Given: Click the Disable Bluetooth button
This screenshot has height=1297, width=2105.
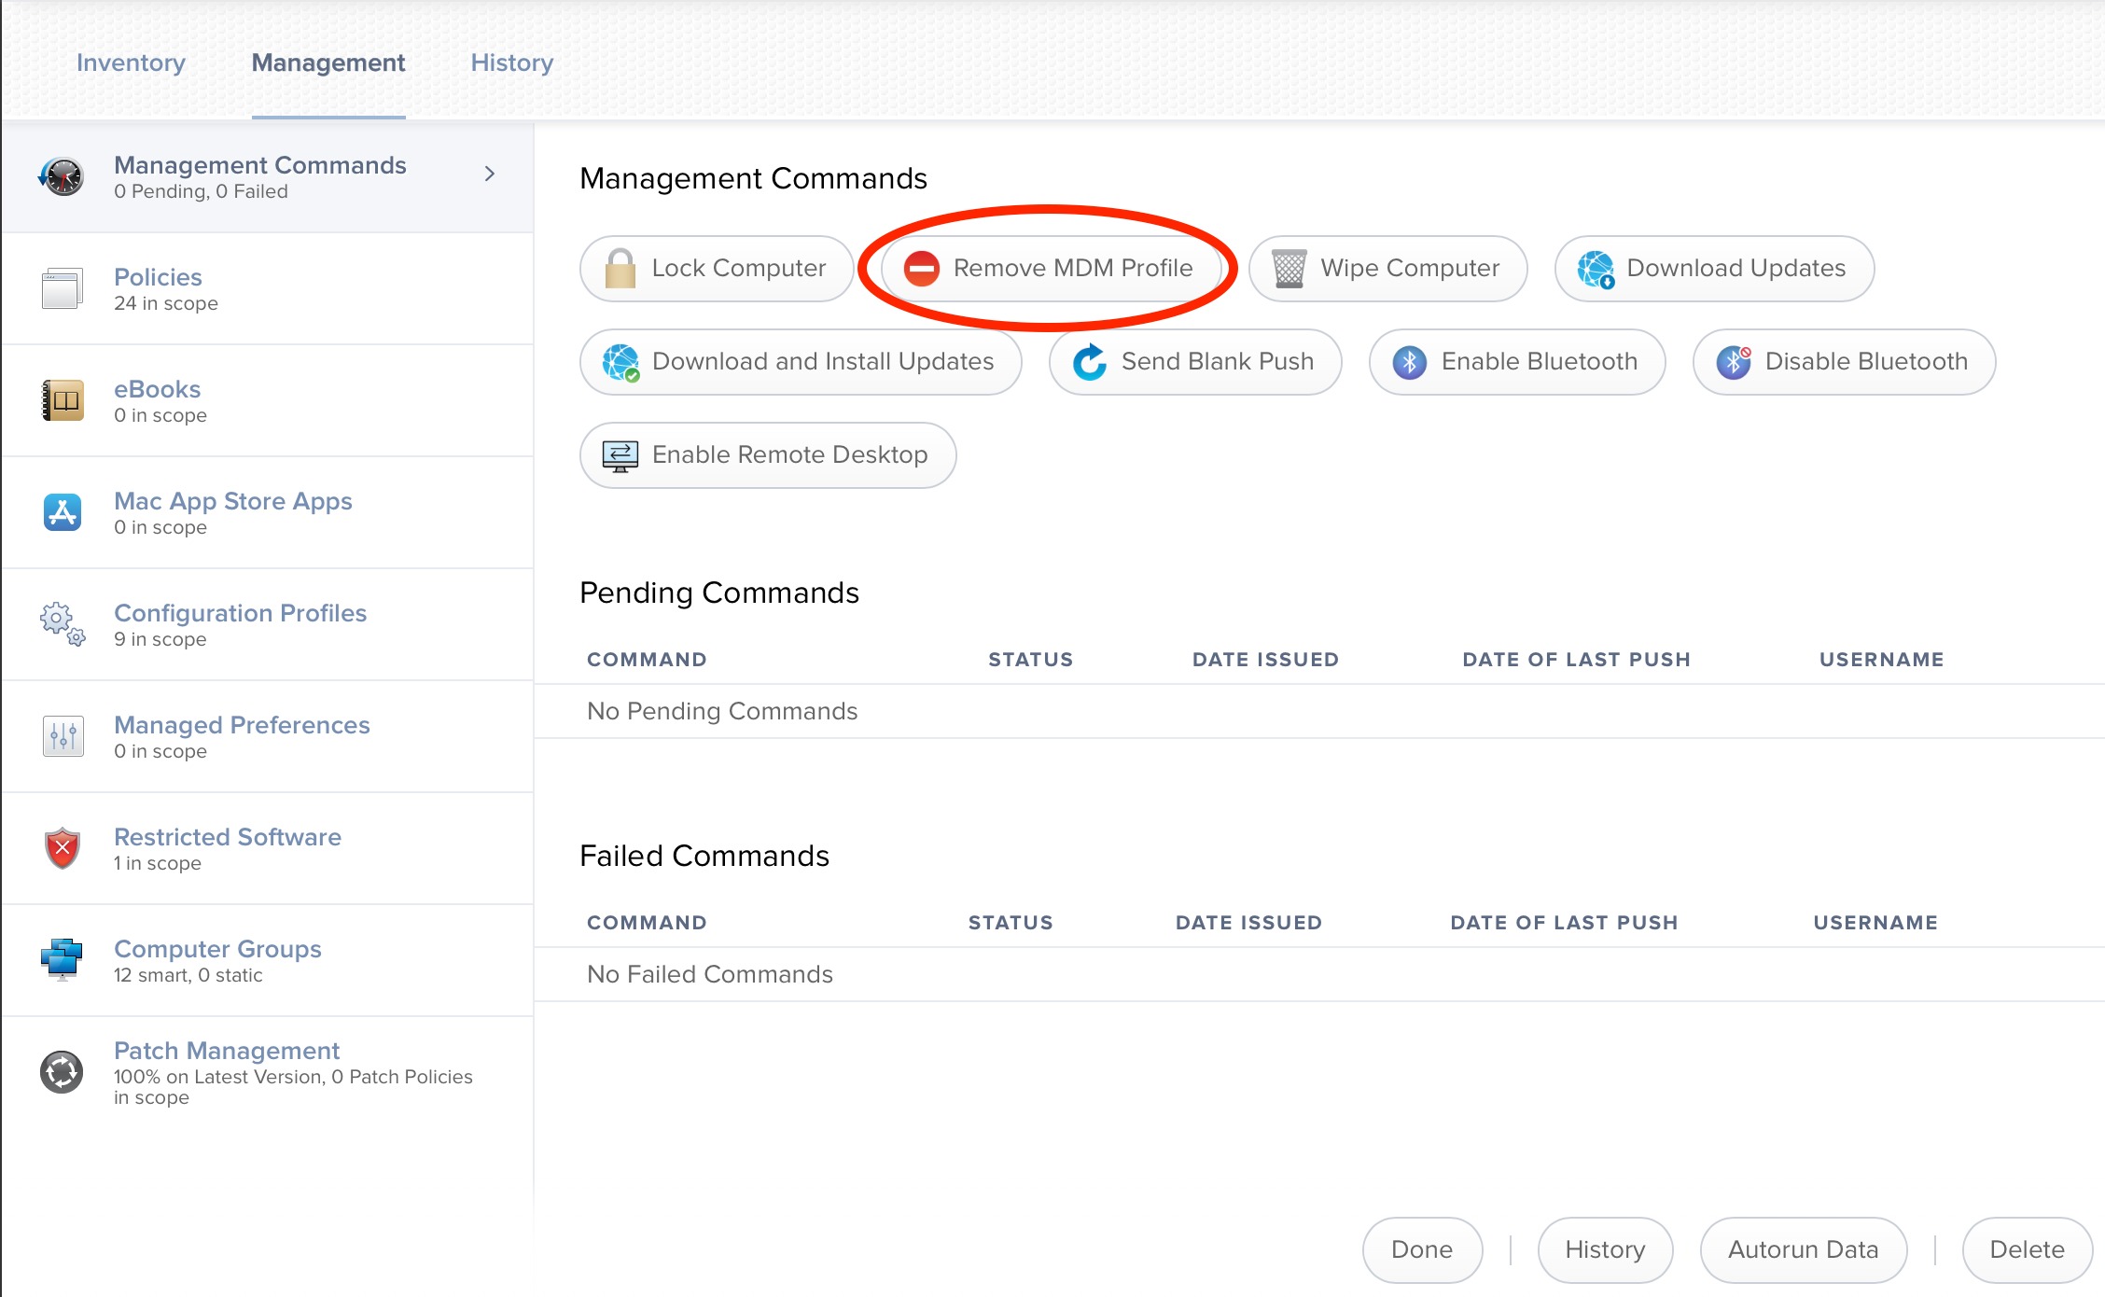Looking at the screenshot, I should pos(1845,362).
